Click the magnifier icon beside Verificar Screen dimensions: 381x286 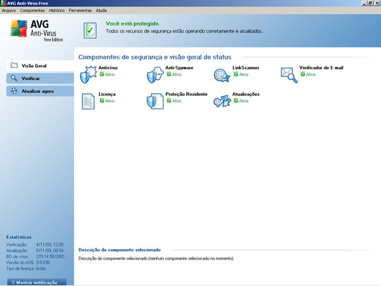coord(14,78)
